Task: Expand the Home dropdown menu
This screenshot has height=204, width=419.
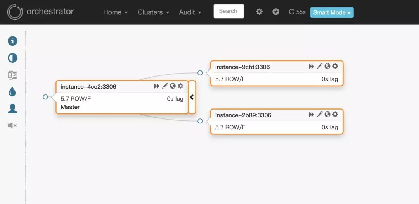Action: click(115, 12)
